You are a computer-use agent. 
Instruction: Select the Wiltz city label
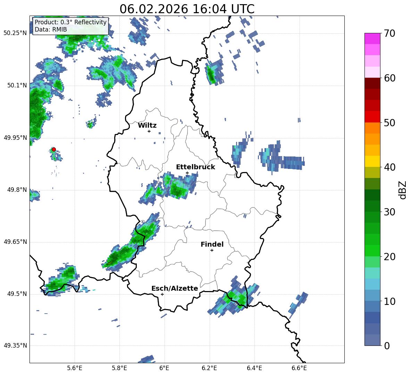(x=147, y=126)
